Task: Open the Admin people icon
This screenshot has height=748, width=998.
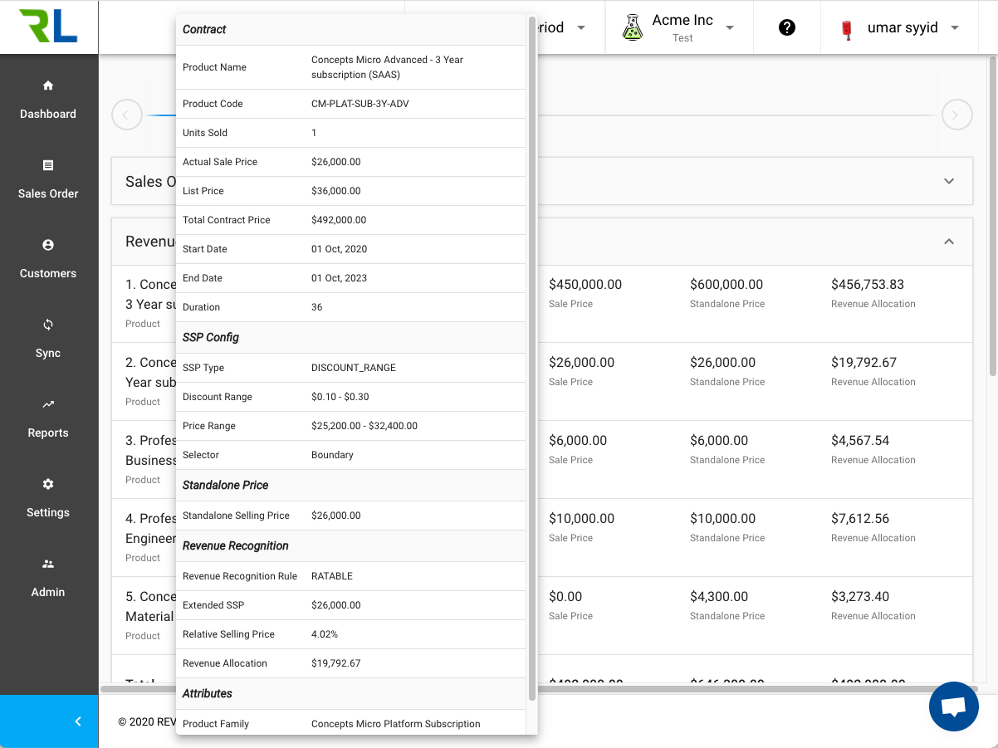Action: 48,564
